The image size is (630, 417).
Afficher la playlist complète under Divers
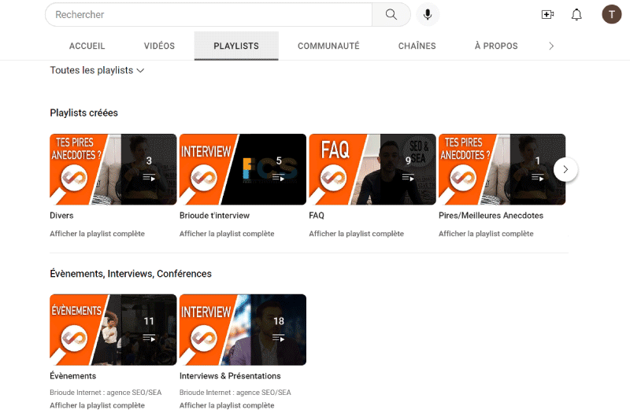coord(97,234)
